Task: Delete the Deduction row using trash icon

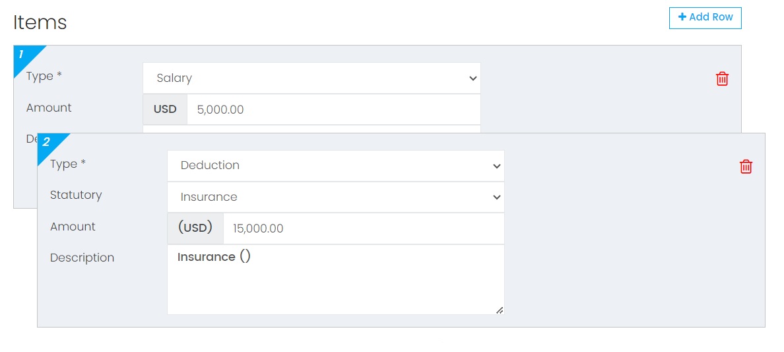Action: click(x=746, y=166)
